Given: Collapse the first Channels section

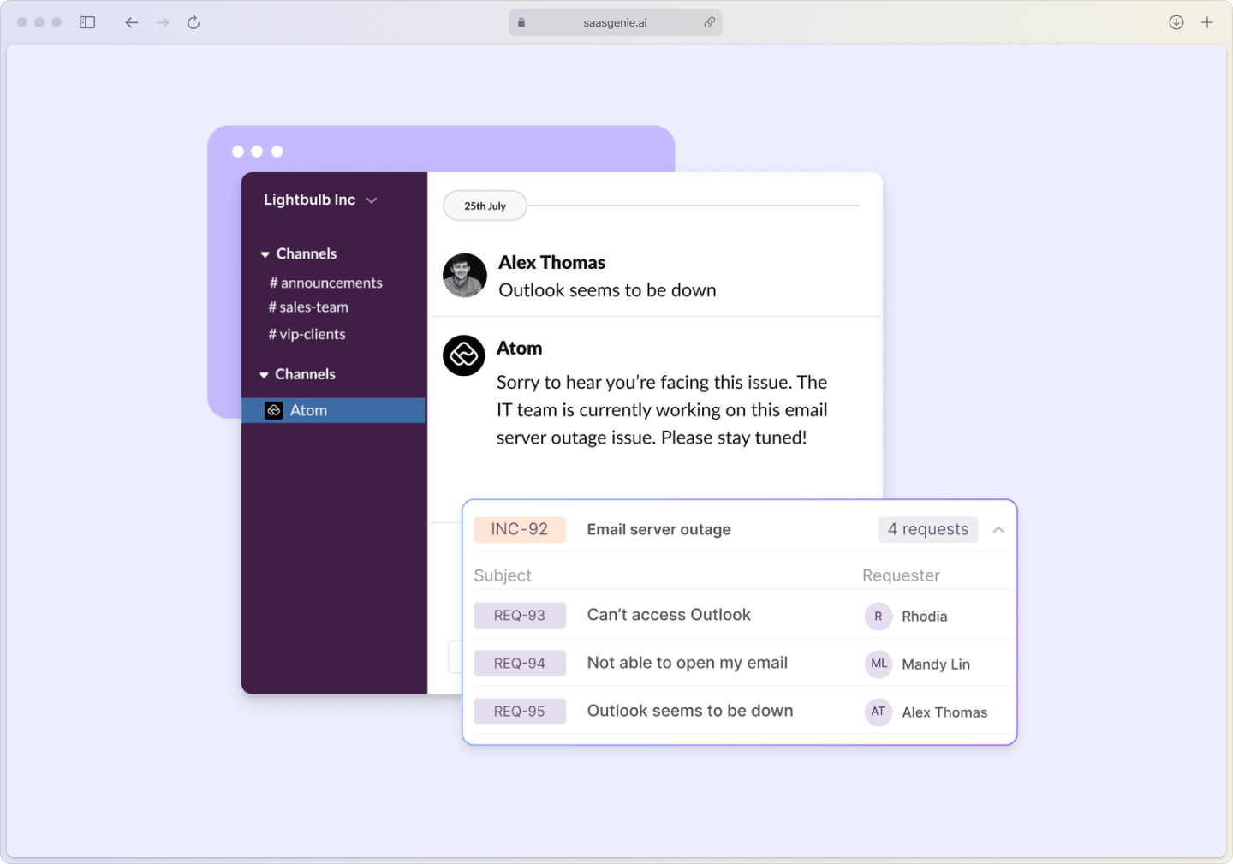Looking at the screenshot, I should (x=265, y=253).
